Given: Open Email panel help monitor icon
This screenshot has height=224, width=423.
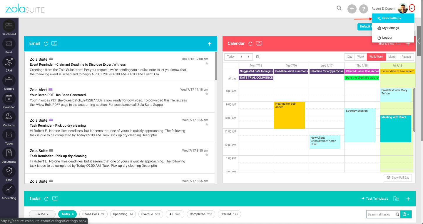Looking at the screenshot, I should (54, 44).
